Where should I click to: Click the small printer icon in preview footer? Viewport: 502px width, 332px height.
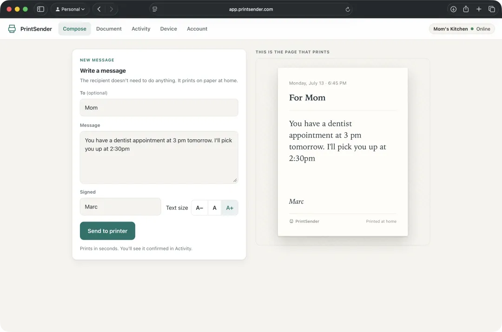291,221
